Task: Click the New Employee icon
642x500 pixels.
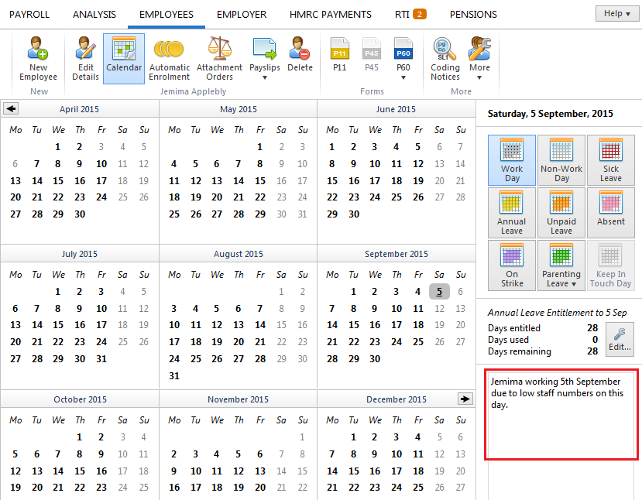Action: 38,59
